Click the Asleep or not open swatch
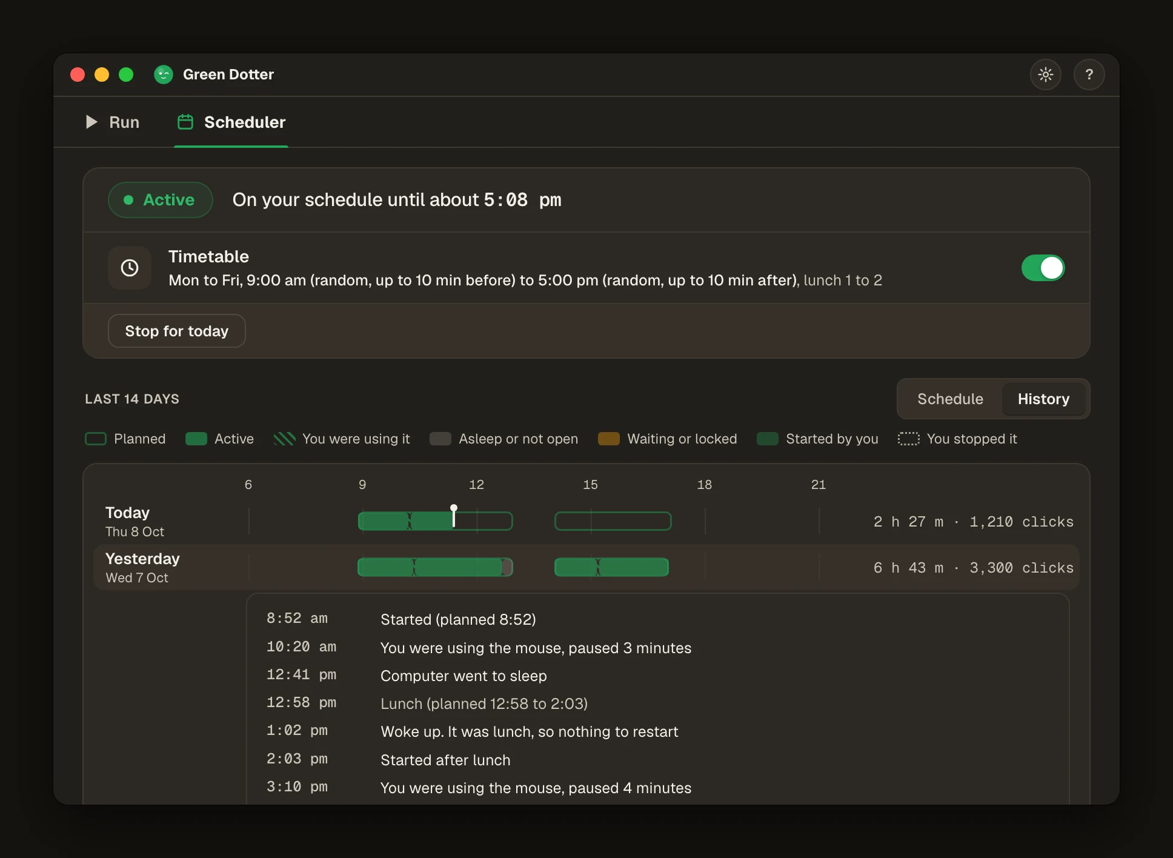This screenshot has height=858, width=1173. (440, 439)
